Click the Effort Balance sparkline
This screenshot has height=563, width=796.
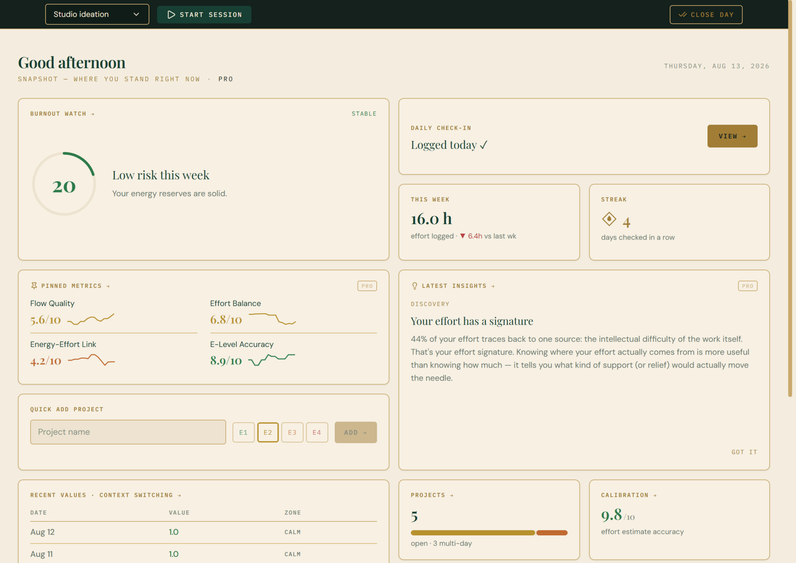pos(272,319)
